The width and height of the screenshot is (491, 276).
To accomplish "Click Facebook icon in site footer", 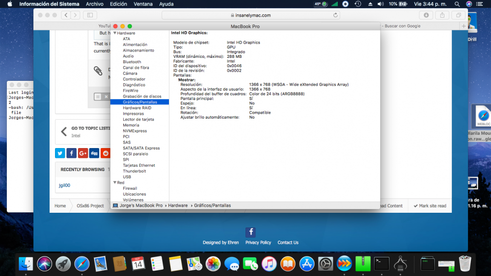I will click(x=250, y=232).
